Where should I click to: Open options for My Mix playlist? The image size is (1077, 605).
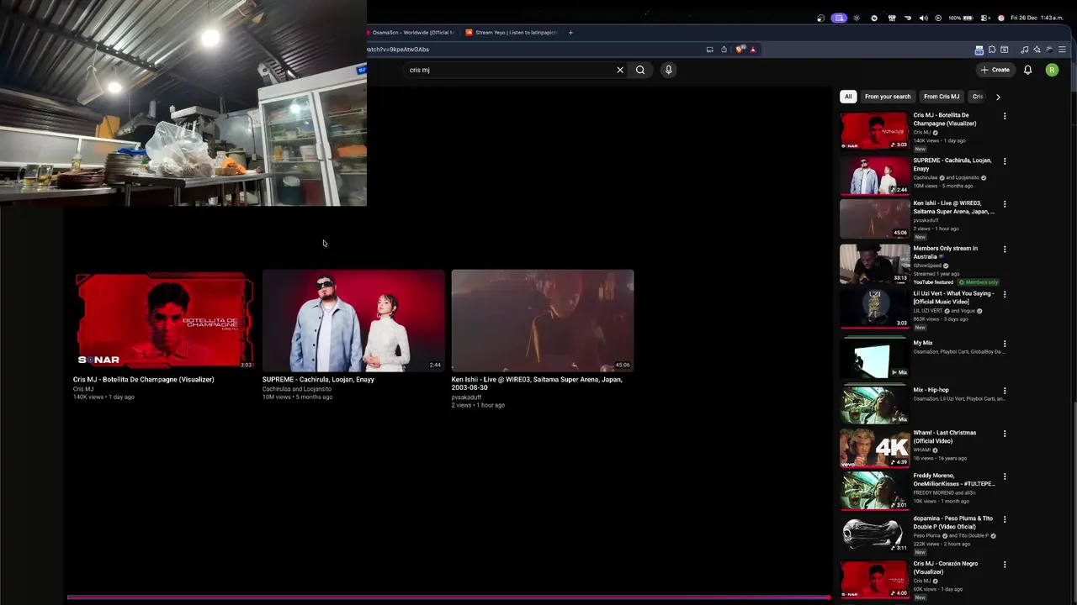coord(1005,344)
